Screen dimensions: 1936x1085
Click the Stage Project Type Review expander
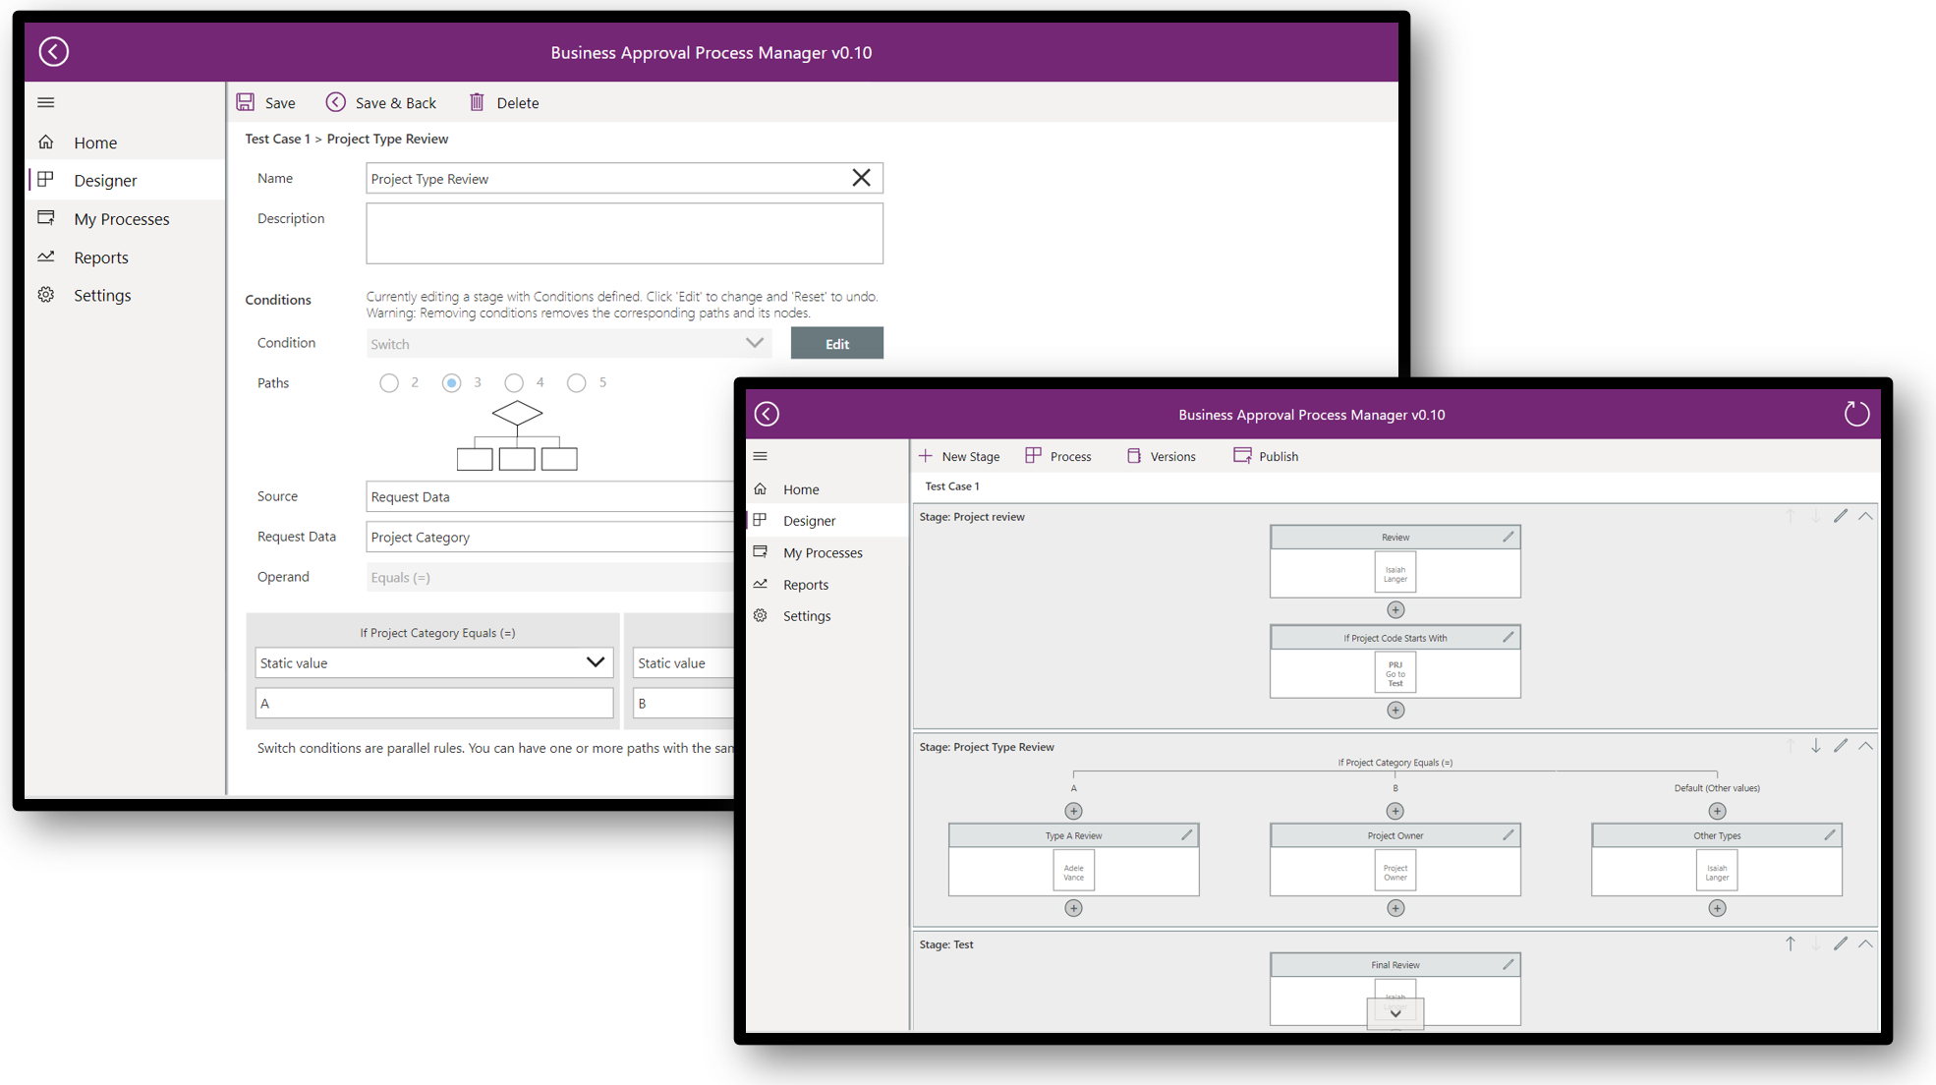pos(1869,746)
